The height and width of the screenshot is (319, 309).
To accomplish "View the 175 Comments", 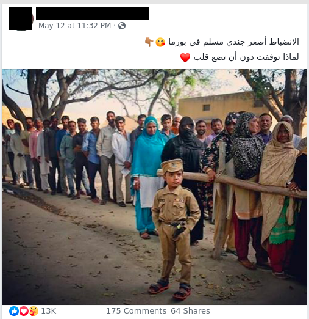I will [137, 311].
